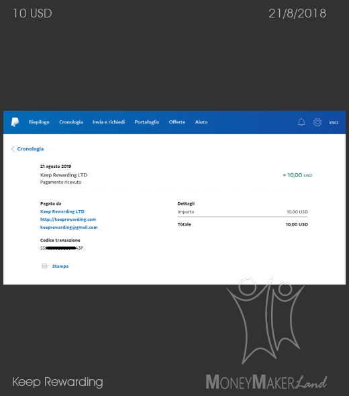Open the Riepilogo menu item
Screen dimensions: 349x396
(x=39, y=122)
